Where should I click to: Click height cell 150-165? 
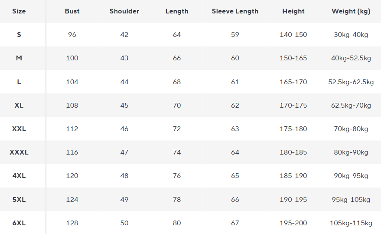pyautogui.click(x=293, y=58)
